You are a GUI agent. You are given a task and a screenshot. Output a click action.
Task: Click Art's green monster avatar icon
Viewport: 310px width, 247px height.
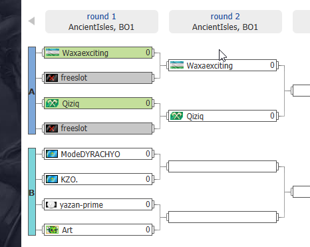(52, 230)
